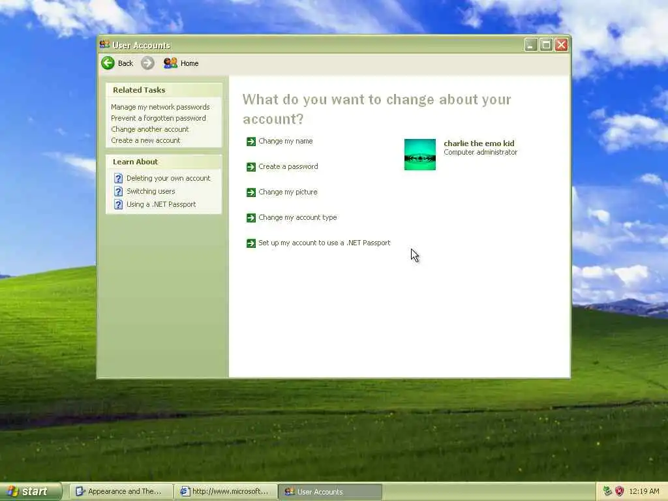Click the account picture for charlie the emo kid

pyautogui.click(x=420, y=154)
